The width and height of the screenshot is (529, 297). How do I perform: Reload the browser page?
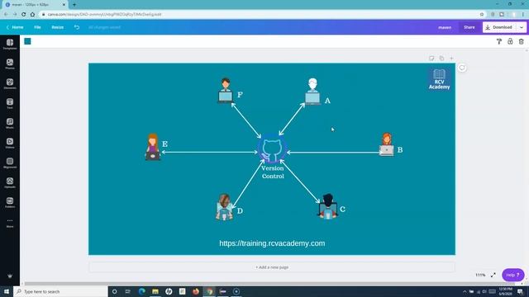24,15
